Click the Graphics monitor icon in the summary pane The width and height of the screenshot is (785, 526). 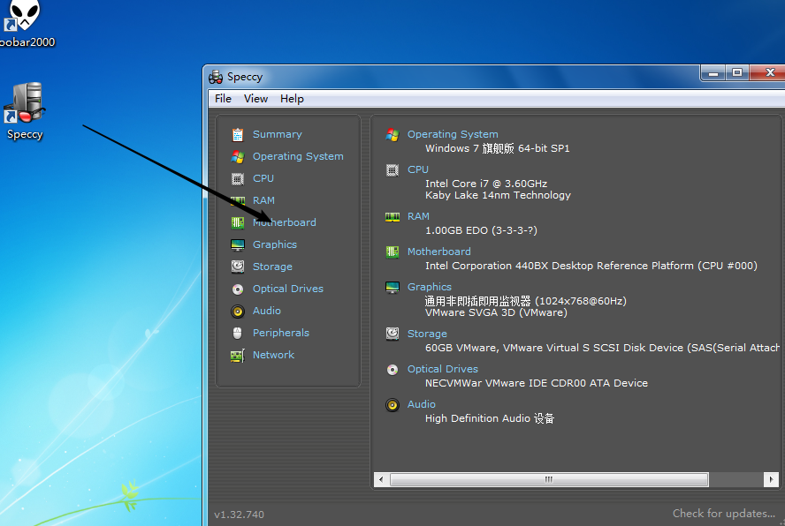(x=392, y=288)
